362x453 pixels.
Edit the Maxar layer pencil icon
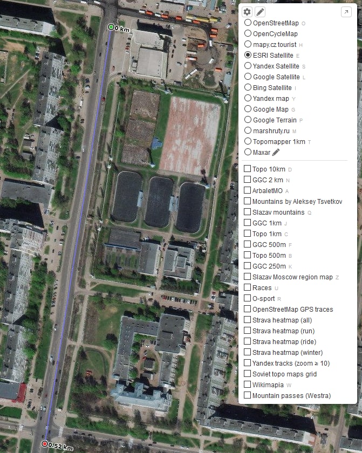point(276,152)
